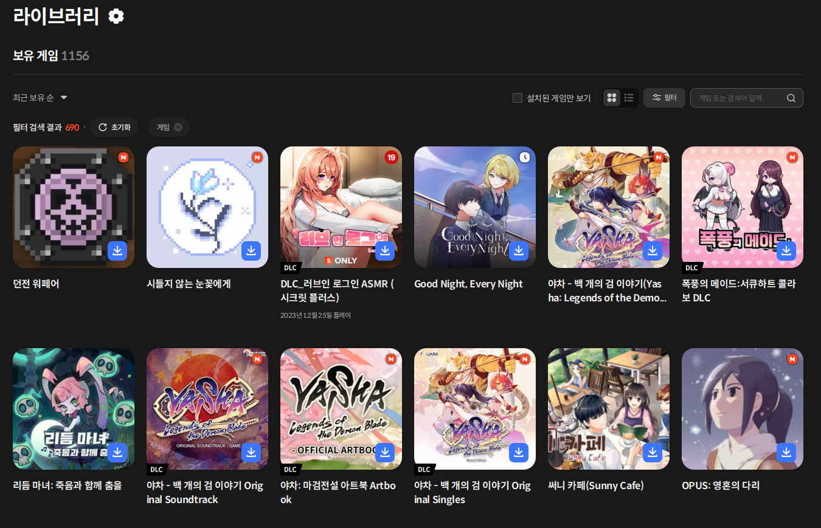Click title OPUS: 영혼의 다리
821x528 pixels.
point(721,485)
